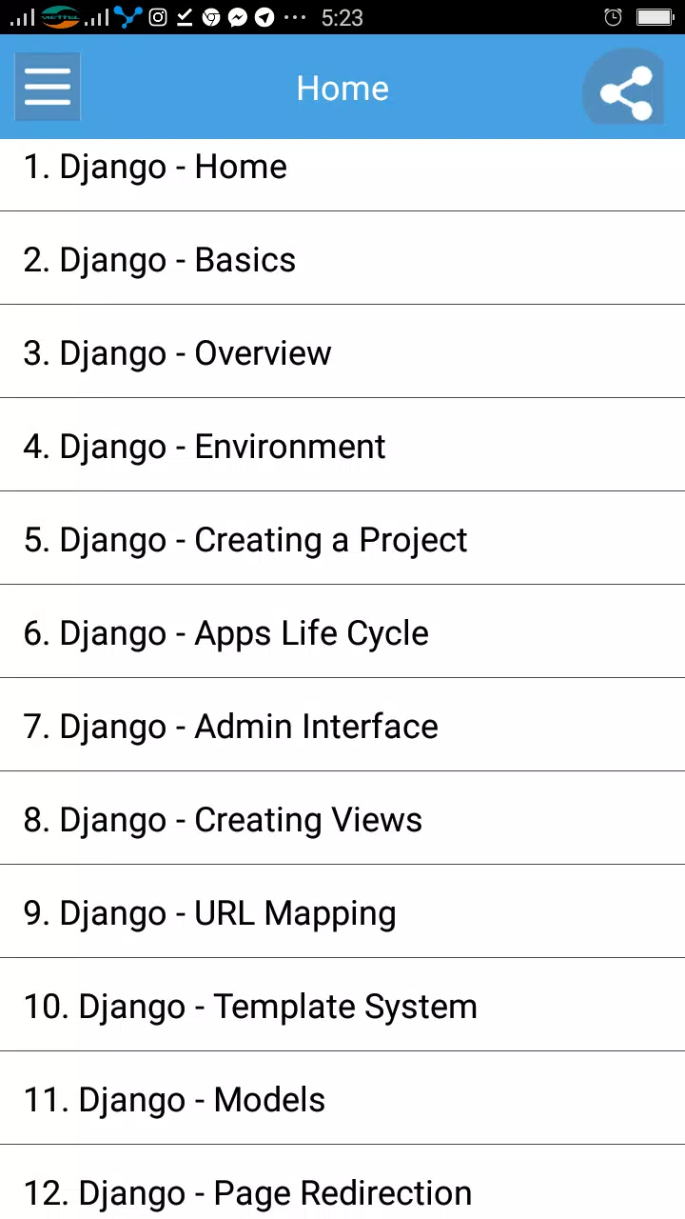Open Django - Basics chapter
Viewport: 685px width, 1219px height.
click(342, 258)
